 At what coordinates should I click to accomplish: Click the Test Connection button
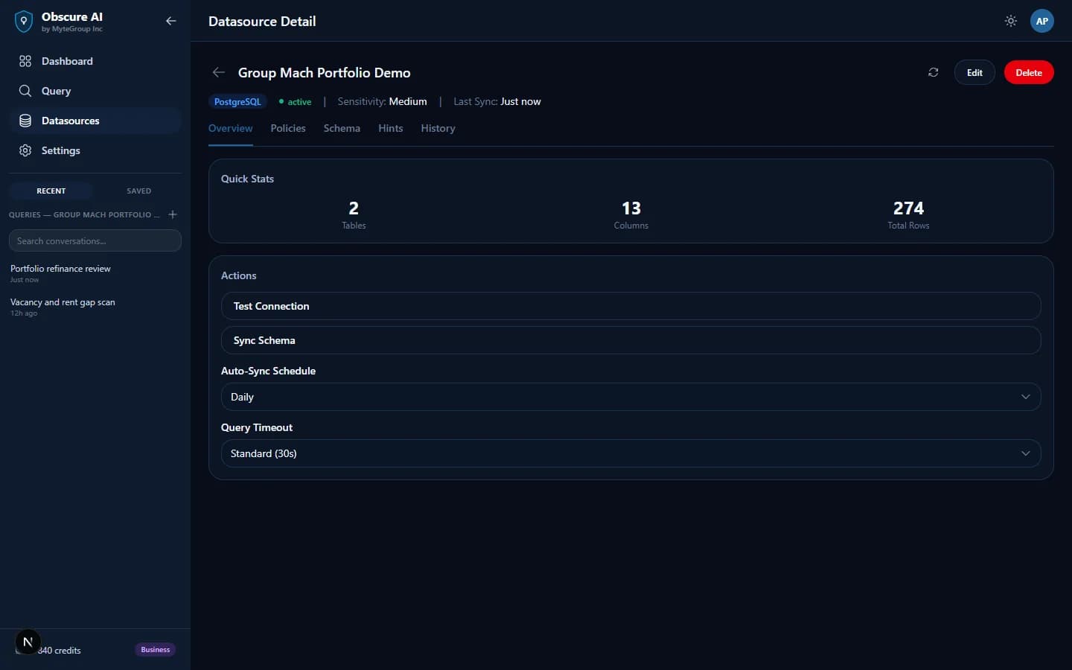point(631,306)
